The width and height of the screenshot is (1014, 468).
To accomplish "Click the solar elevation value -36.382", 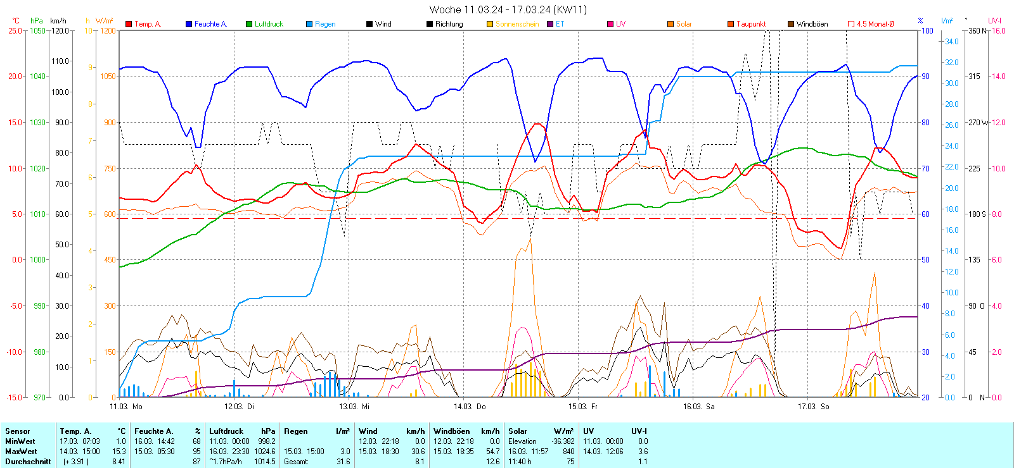I will (x=563, y=441).
